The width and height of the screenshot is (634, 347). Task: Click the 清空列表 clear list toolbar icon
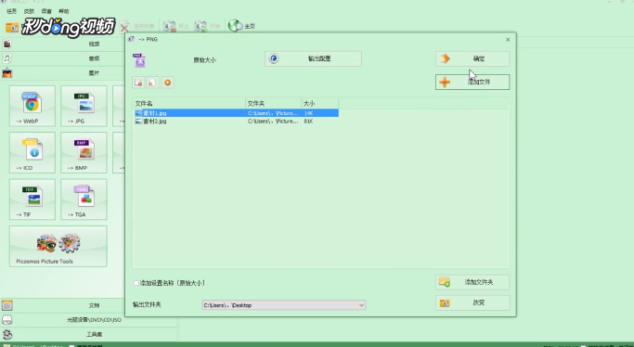(x=137, y=26)
